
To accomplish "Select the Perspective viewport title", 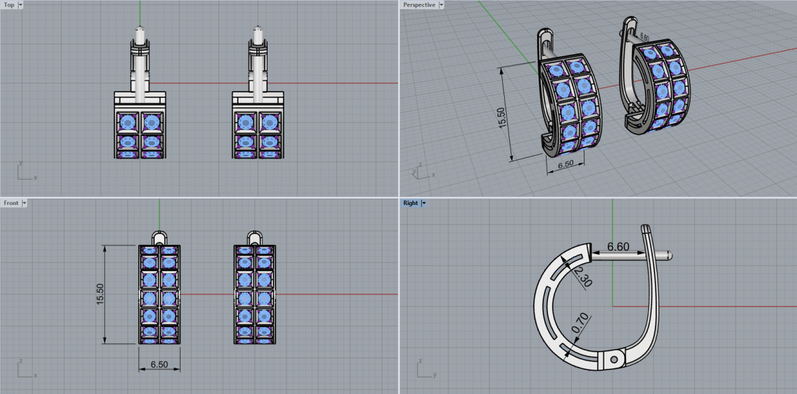I will [419, 5].
